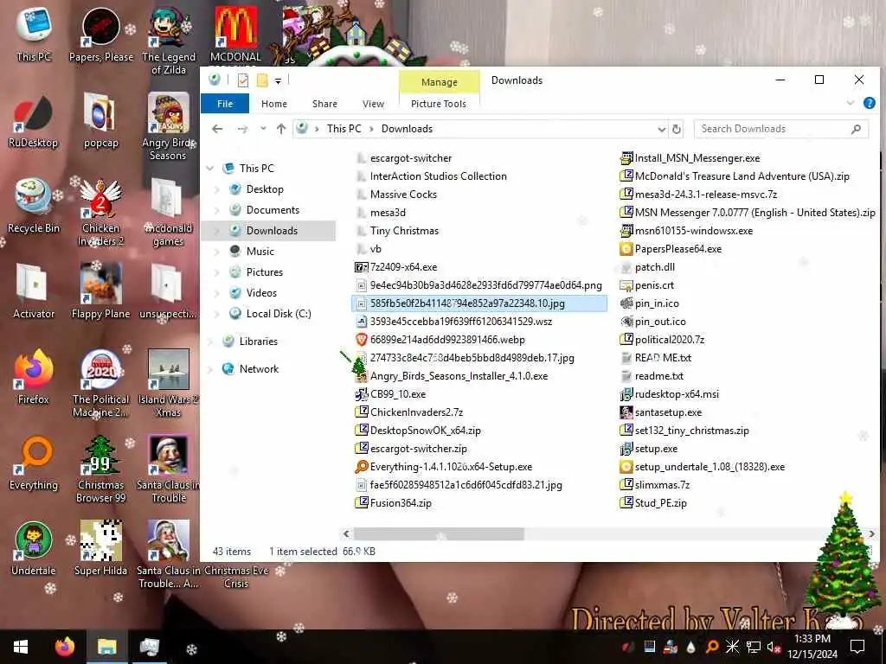
Task: Open the Everything search desktop shortcut
Action: pos(34,463)
